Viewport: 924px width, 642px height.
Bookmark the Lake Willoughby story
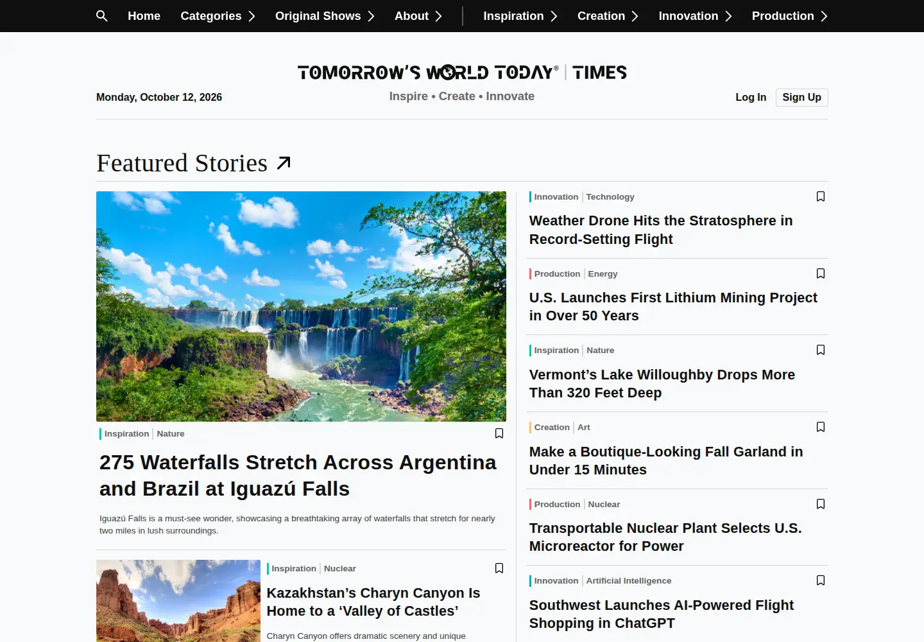coord(820,350)
